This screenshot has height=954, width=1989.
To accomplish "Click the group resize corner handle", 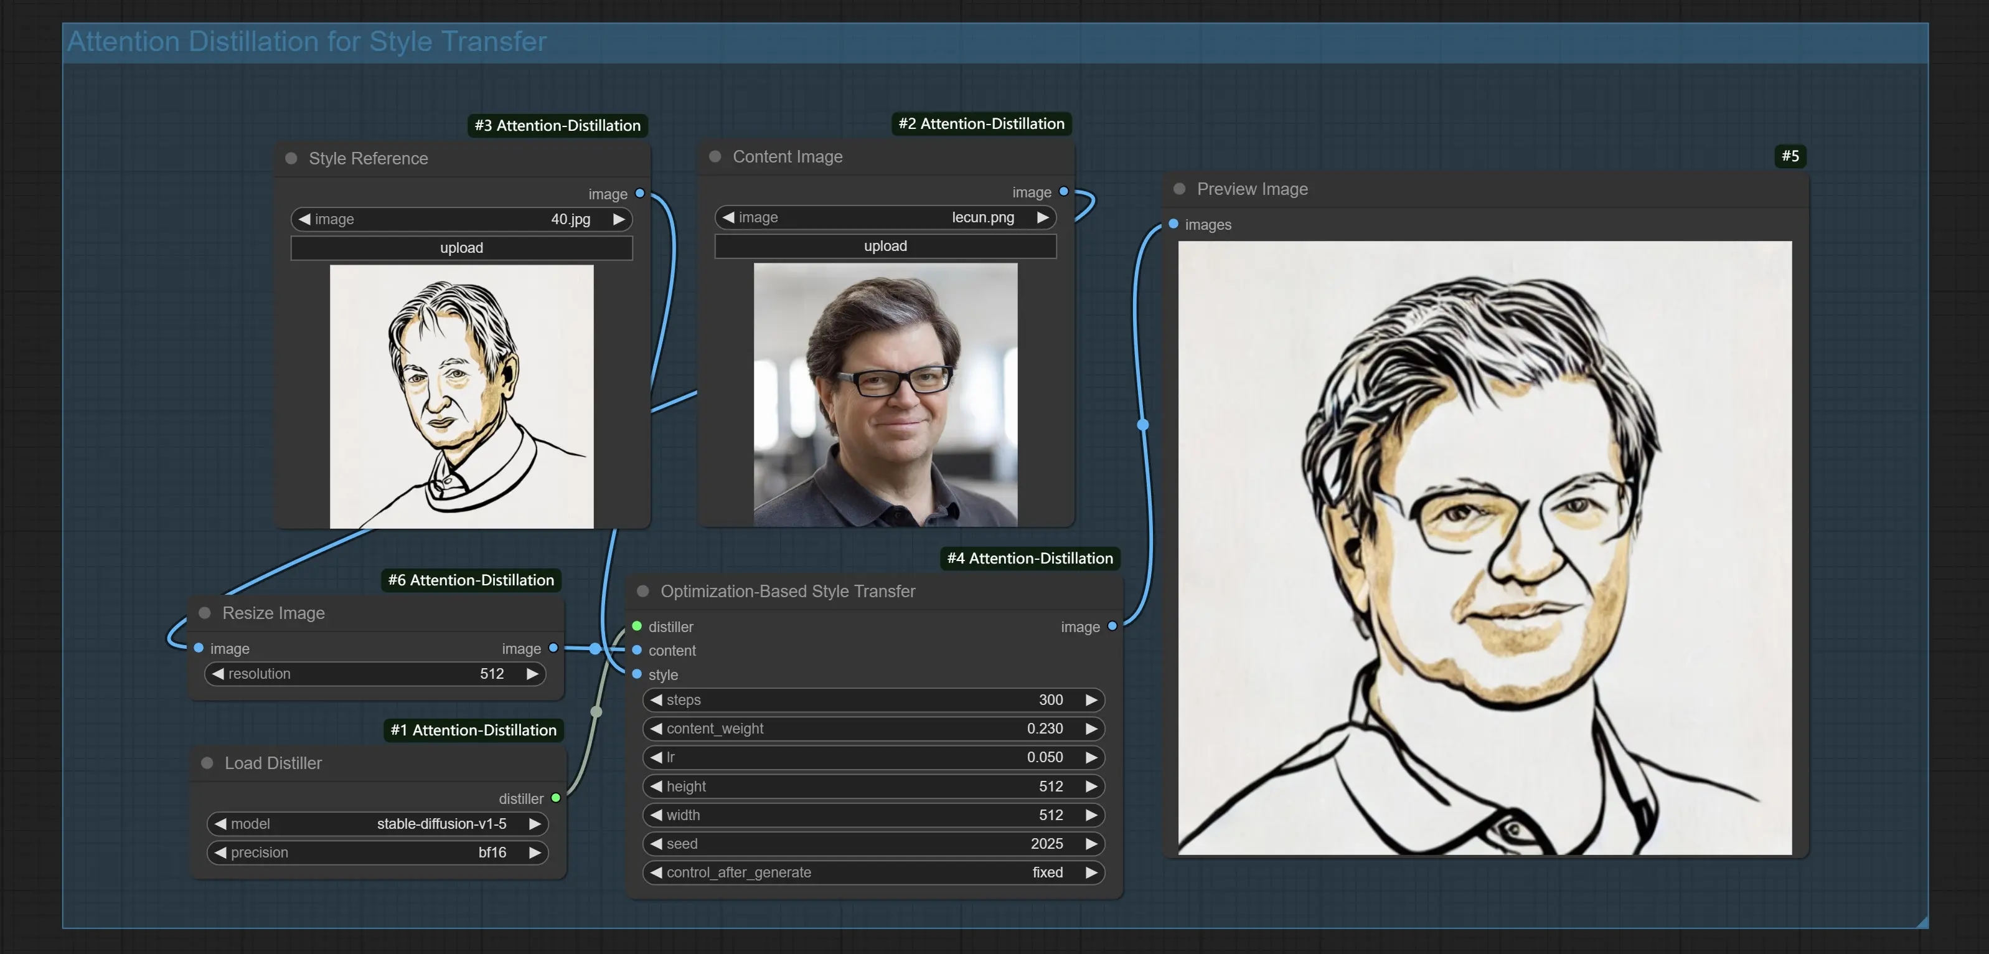I will click(1922, 922).
